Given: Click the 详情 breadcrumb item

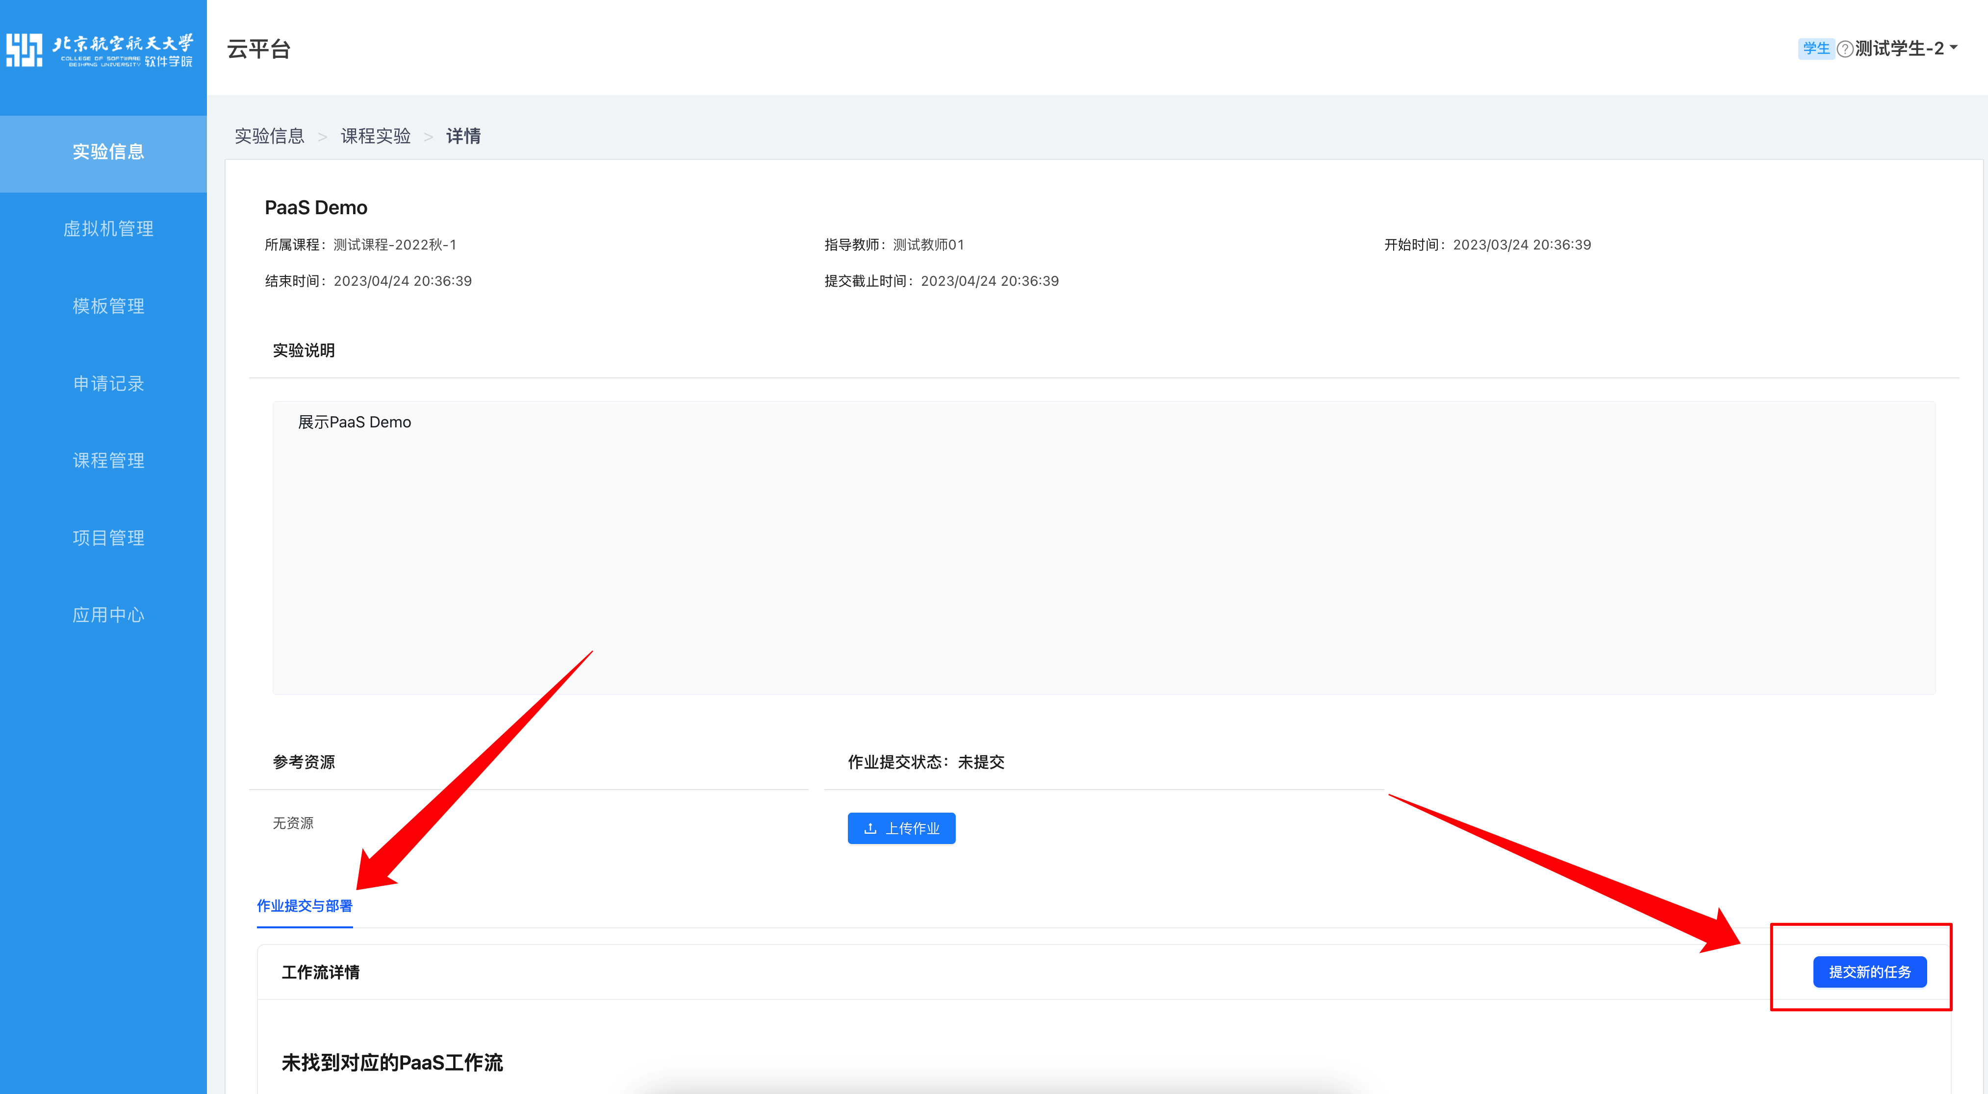Looking at the screenshot, I should click(463, 137).
